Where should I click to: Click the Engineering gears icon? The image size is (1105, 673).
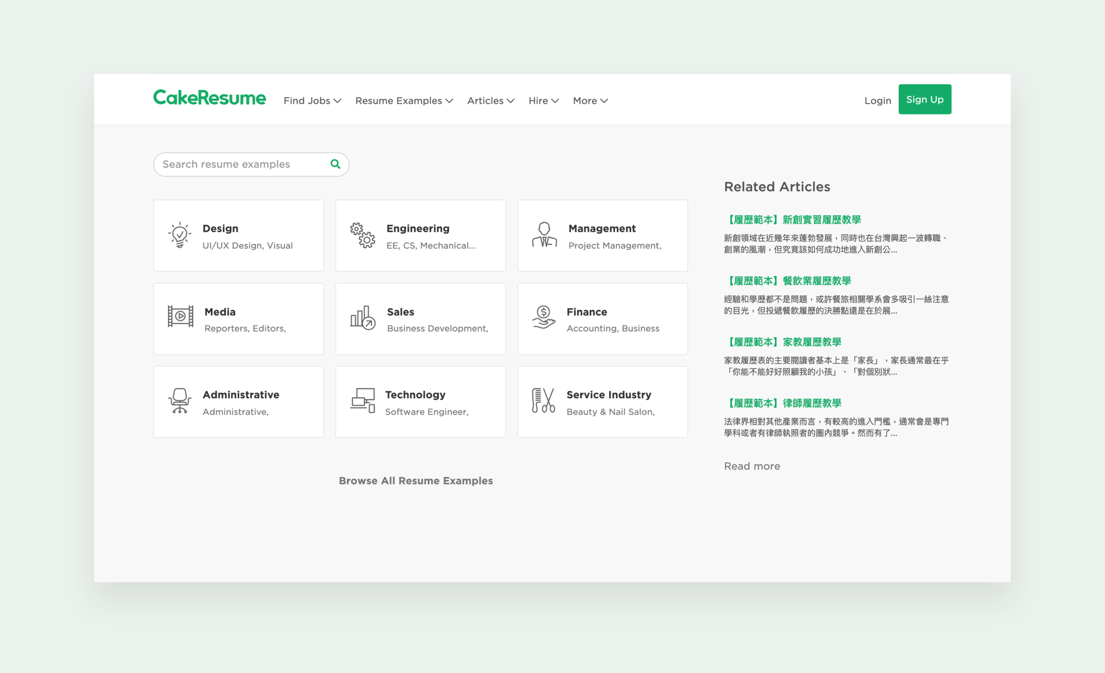coord(362,235)
